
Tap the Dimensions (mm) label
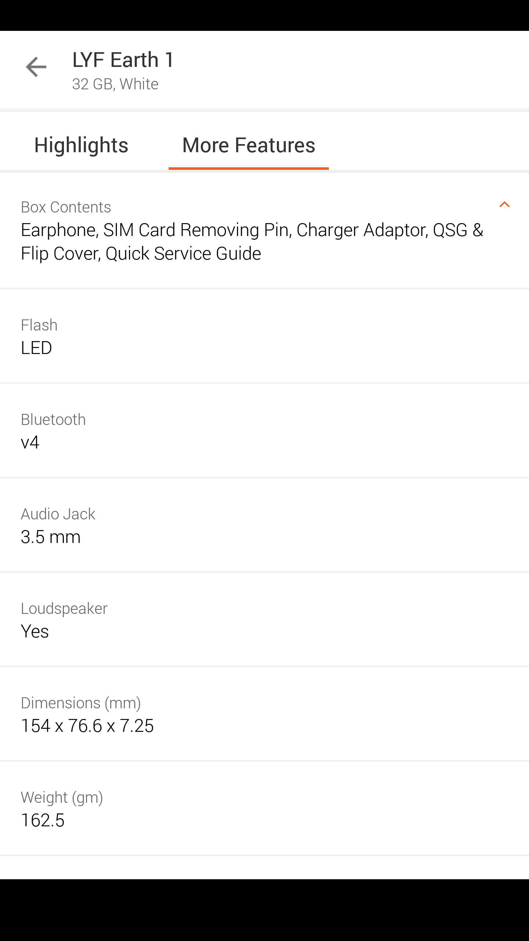[81, 703]
